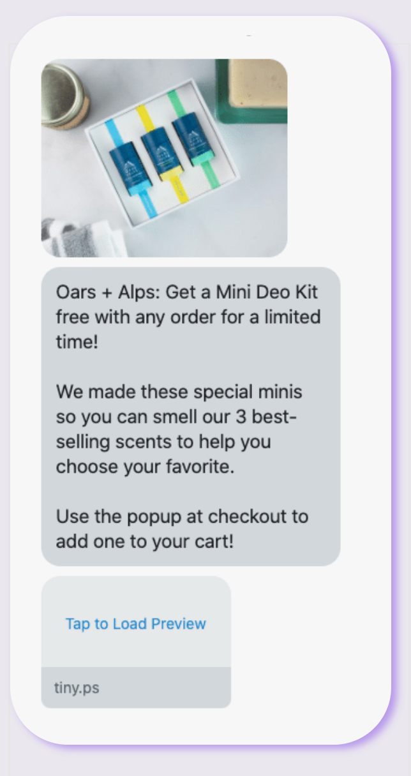Open the white deodorant kit box photo
411x776 pixels.
164,158
